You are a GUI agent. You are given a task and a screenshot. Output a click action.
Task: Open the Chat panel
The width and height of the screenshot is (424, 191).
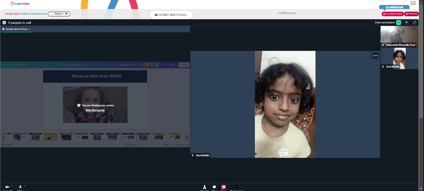(214, 188)
